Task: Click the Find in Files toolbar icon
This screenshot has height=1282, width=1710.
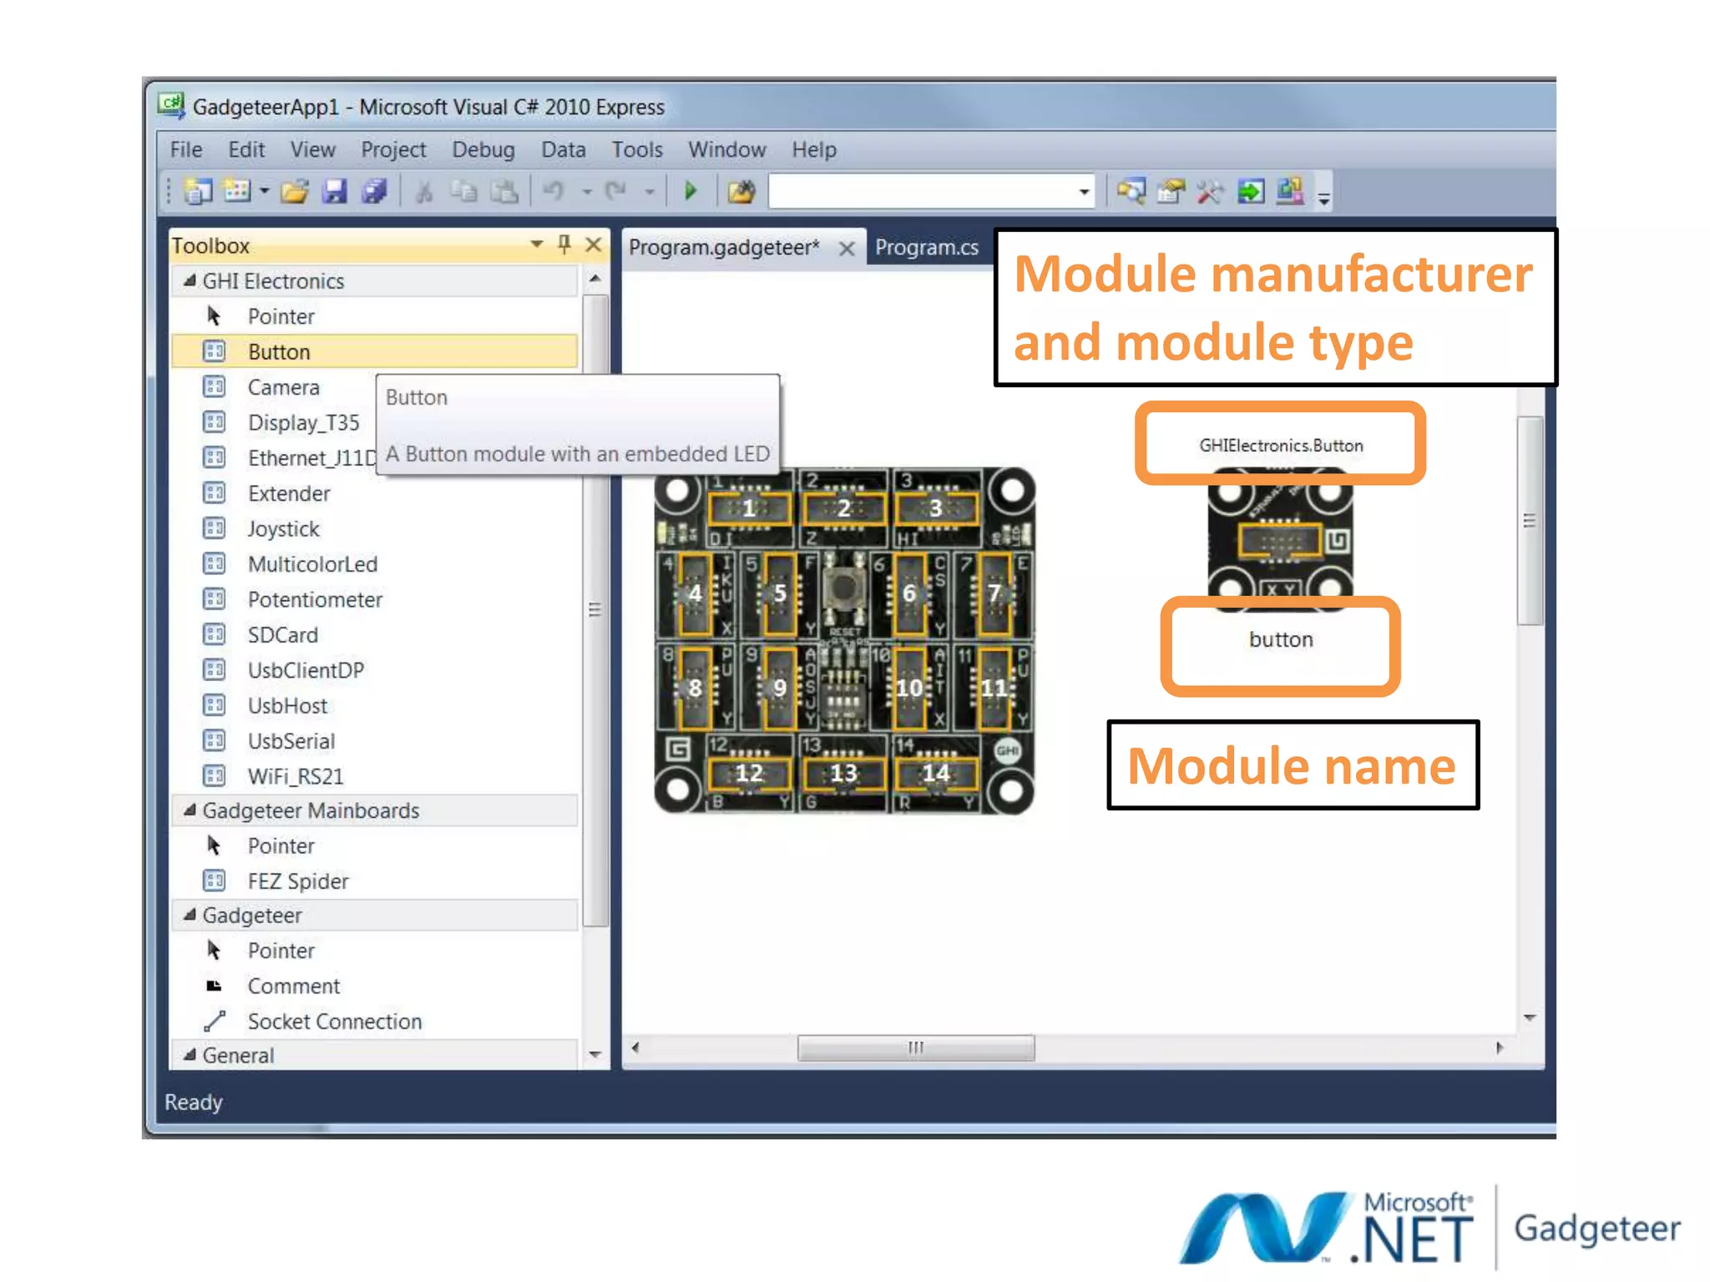Action: 741,192
